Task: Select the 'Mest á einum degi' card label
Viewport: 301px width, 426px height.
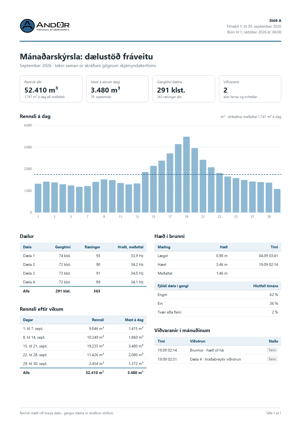Action: click(105, 82)
